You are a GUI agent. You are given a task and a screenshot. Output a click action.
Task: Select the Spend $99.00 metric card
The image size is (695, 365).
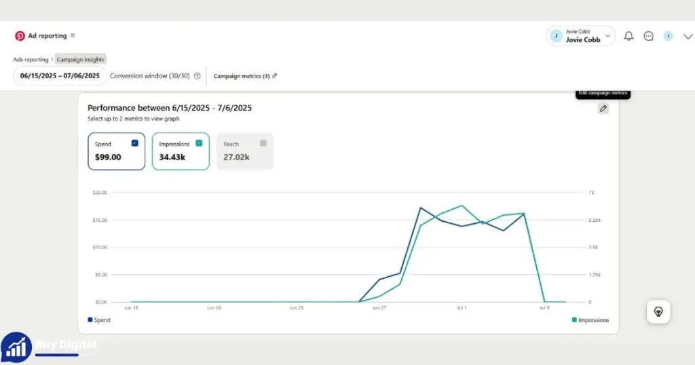(117, 151)
